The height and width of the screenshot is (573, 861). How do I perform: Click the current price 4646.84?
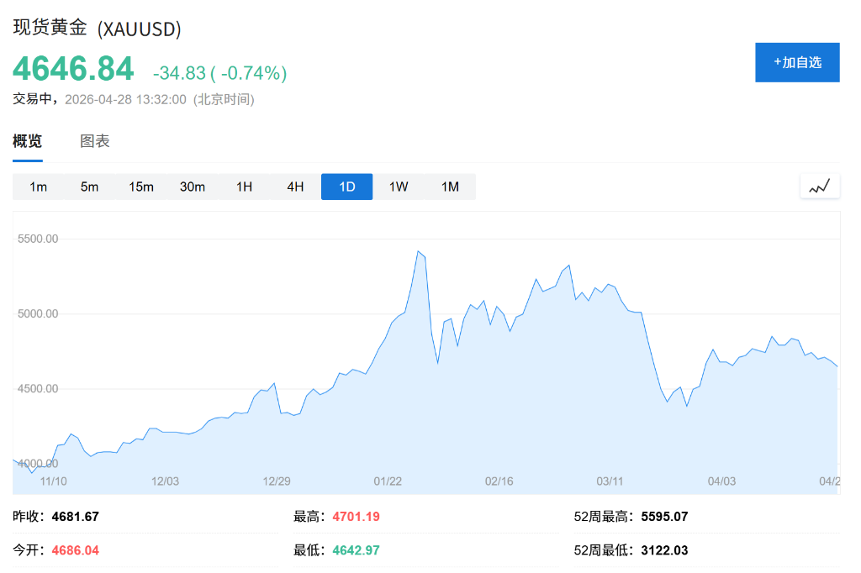(72, 68)
